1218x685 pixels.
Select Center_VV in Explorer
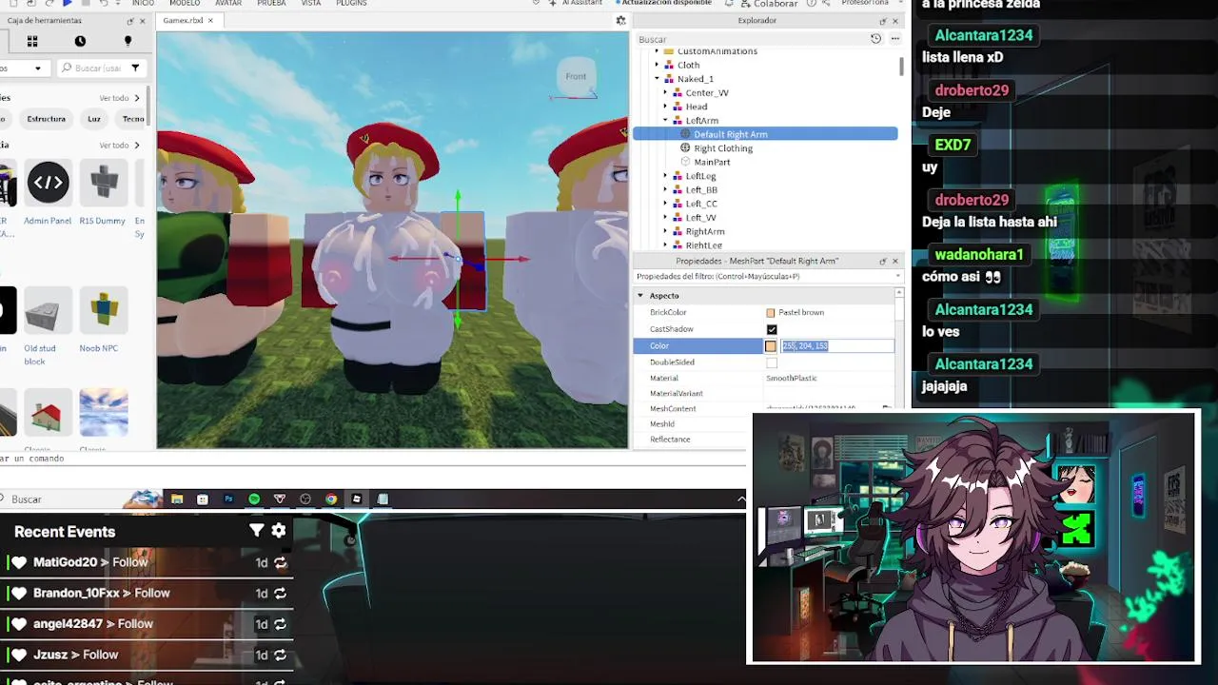point(707,93)
